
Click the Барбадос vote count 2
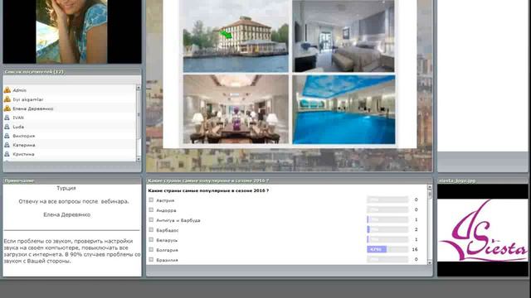click(417, 229)
